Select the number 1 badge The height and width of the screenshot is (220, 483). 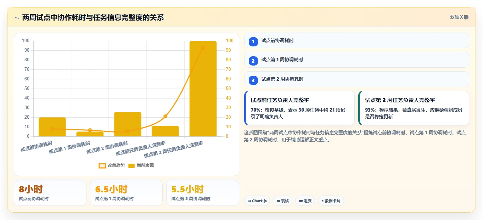[253, 41]
